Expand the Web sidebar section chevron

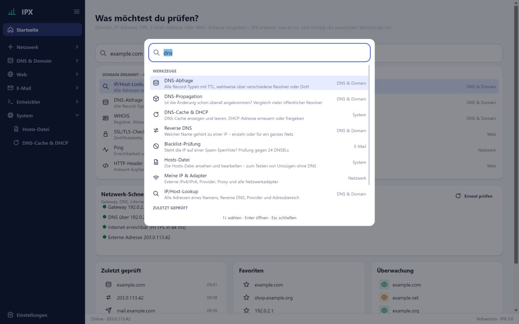tap(77, 74)
